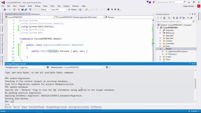201x113 pixels.
Task: Click the View Code icon in Solution Explorer
Action: point(188,18)
